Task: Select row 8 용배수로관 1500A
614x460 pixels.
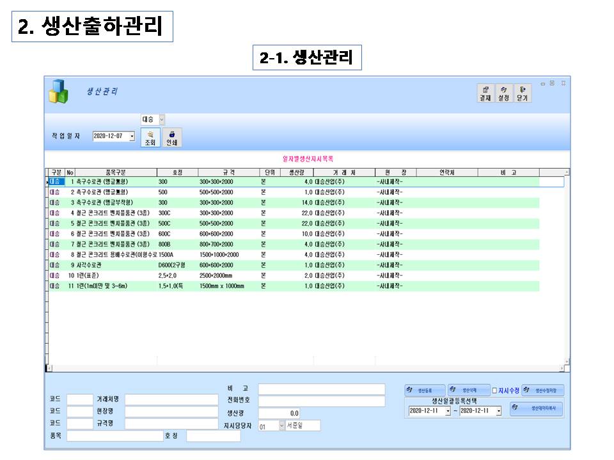Action: click(x=294, y=255)
